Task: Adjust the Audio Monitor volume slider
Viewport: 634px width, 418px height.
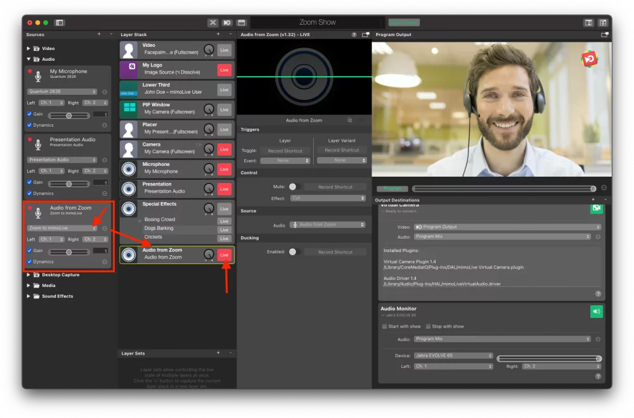Action: click(x=549, y=358)
